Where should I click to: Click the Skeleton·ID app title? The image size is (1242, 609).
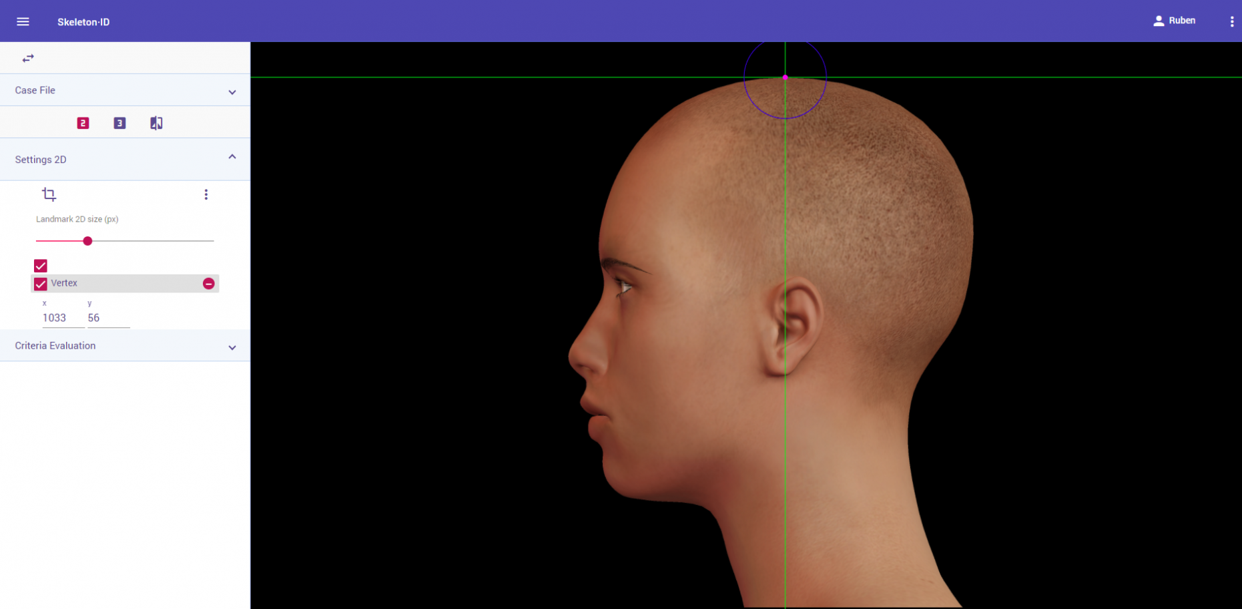83,22
